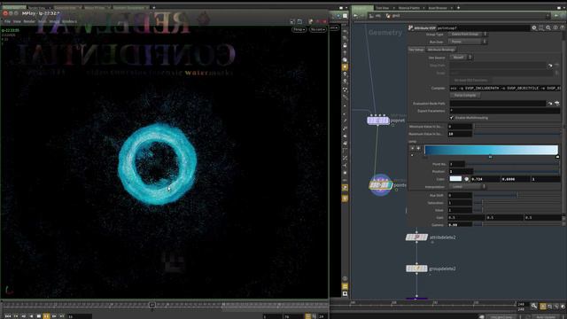Viewport: 567px width, 319px height.
Task: Click the parameter pane bookmark icon
Action: coord(541,27)
